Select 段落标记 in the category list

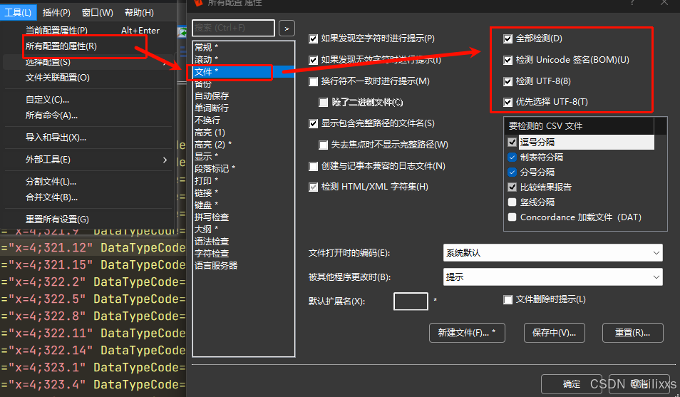tap(244, 168)
